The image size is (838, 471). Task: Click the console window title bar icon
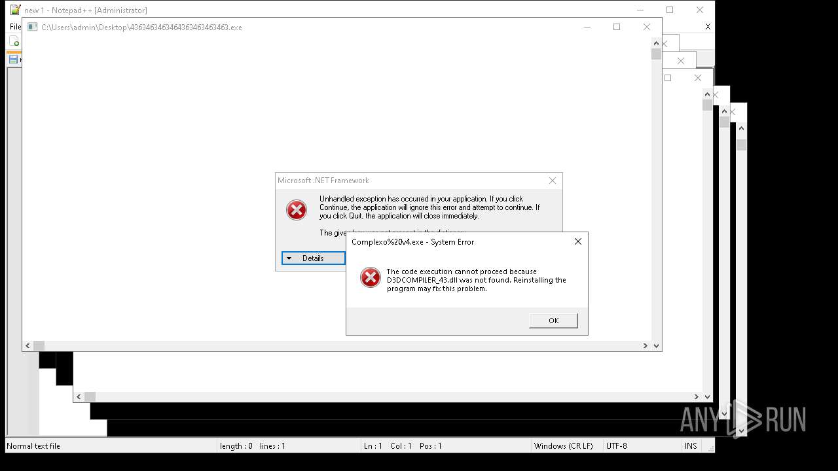point(32,27)
